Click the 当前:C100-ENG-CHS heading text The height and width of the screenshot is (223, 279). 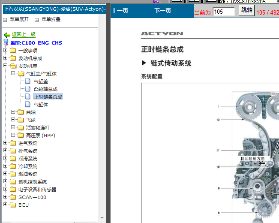point(36,43)
